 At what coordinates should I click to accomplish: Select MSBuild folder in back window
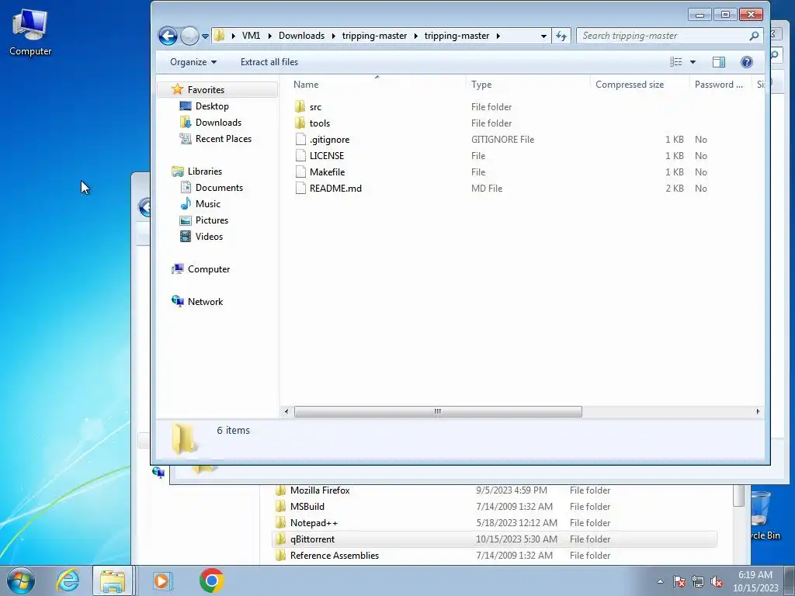tap(307, 506)
